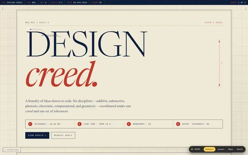Click the red circle B lead time marker
This screenshot has height=155, width=248.
pos(80,124)
